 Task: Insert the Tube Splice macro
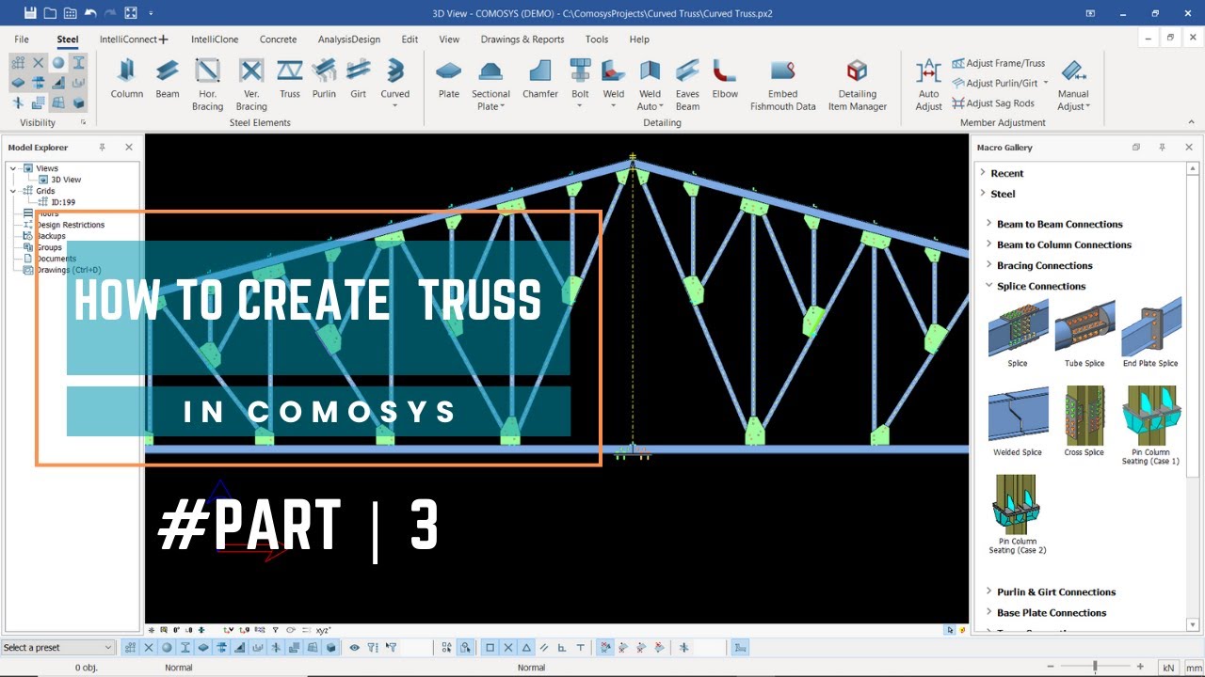[x=1084, y=335]
